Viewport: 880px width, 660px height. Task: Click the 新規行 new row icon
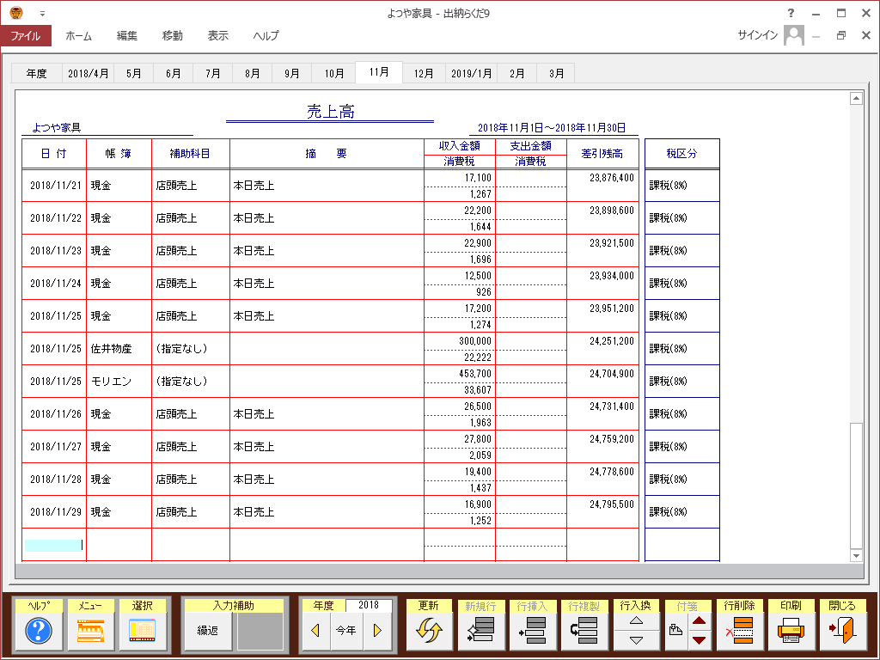(x=481, y=631)
